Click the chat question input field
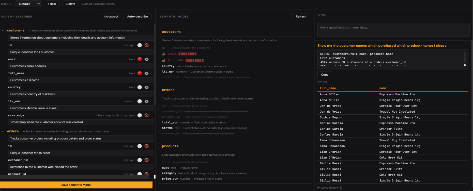Image resolution: width=473 pixels, height=191 pixels. pyautogui.click(x=393, y=30)
